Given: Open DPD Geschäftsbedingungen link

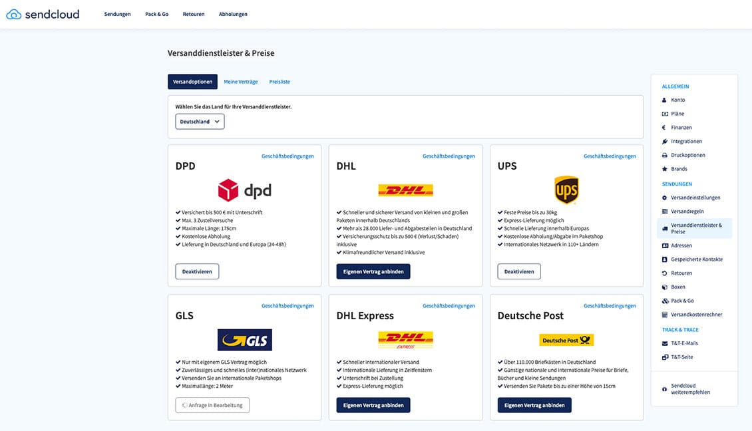Looking at the screenshot, I should pyautogui.click(x=287, y=156).
